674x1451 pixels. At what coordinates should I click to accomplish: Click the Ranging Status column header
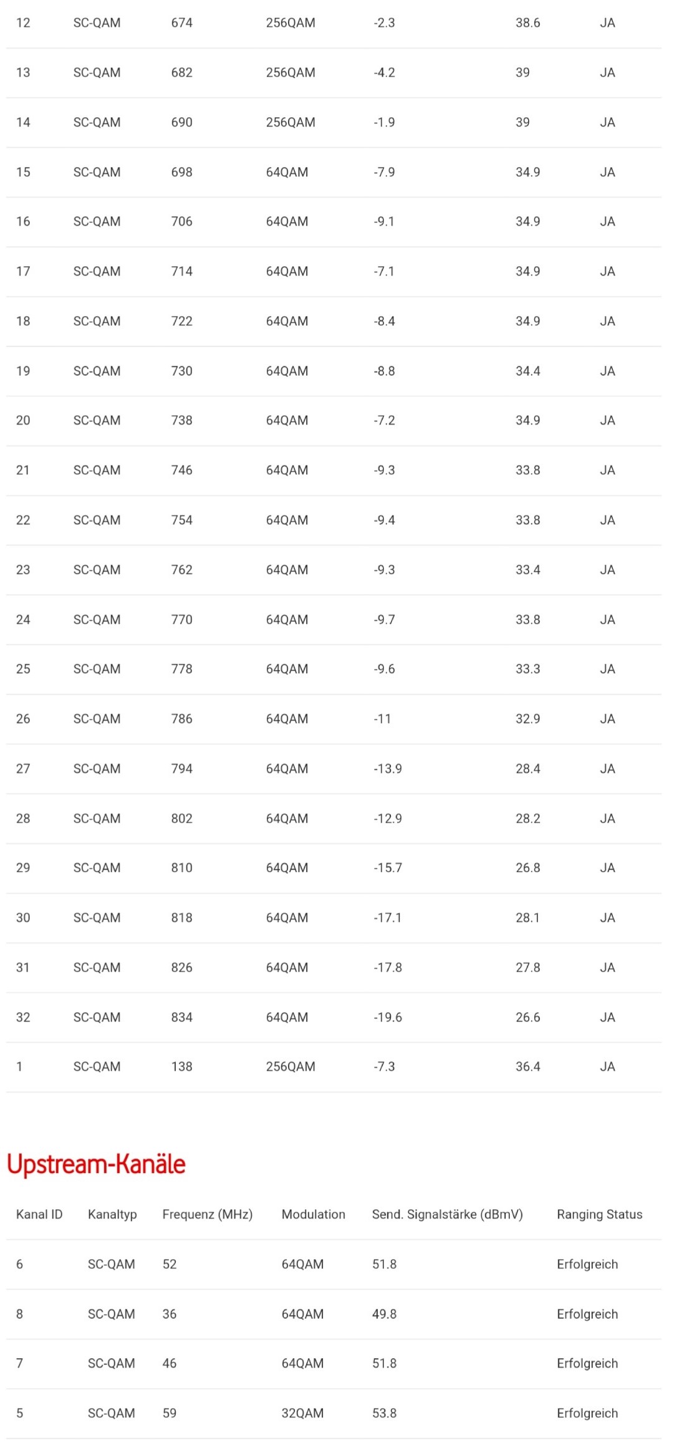pos(599,1214)
